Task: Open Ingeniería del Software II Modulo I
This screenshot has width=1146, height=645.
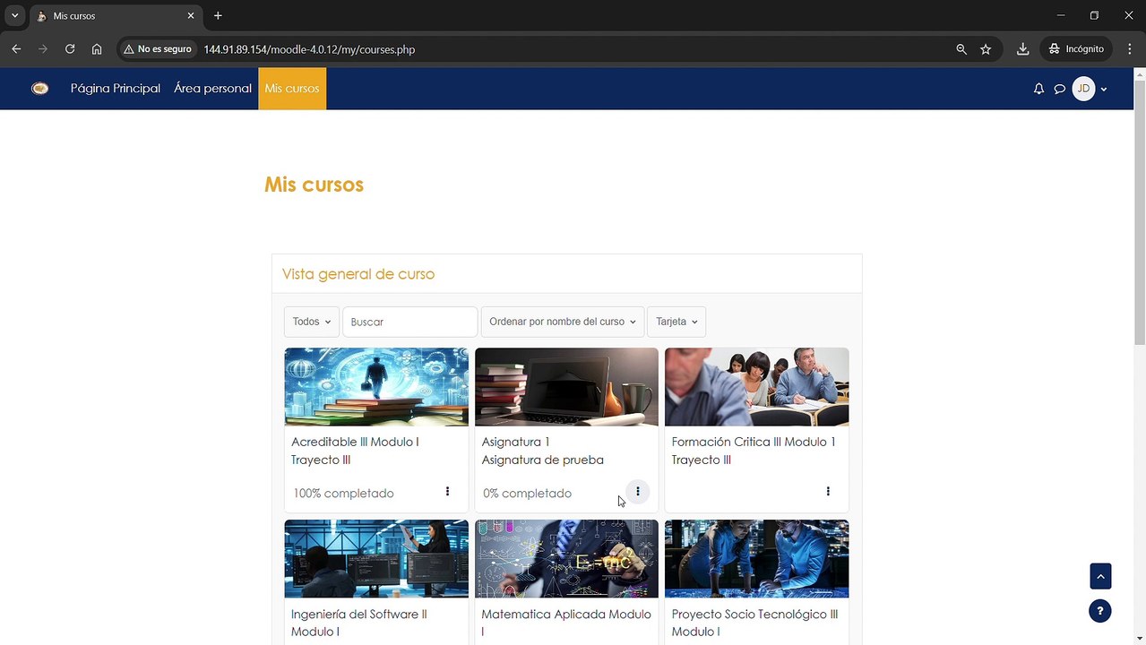Action: coord(359,623)
